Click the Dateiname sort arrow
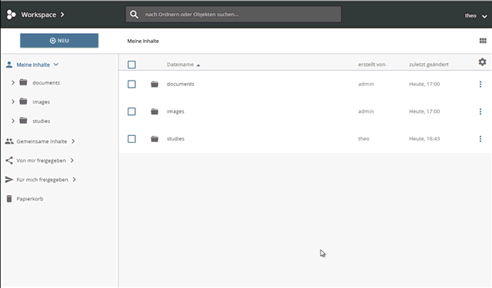Screen dimensions: 492x288 (x=198, y=65)
